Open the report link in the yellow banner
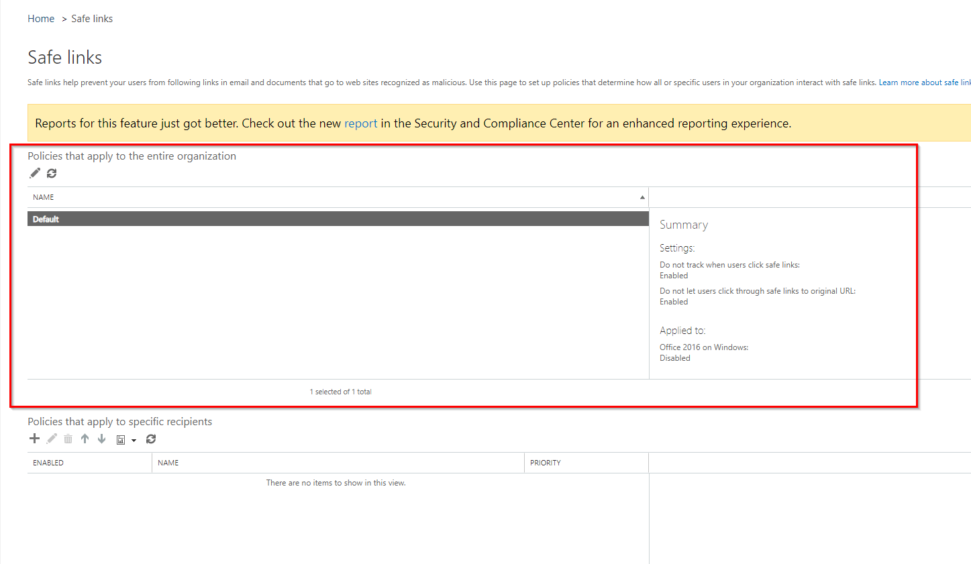The width and height of the screenshot is (971, 564). (x=361, y=123)
